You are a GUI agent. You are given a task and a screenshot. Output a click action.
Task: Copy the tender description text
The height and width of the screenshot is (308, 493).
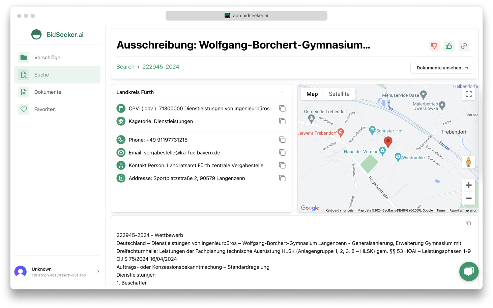[468, 223]
